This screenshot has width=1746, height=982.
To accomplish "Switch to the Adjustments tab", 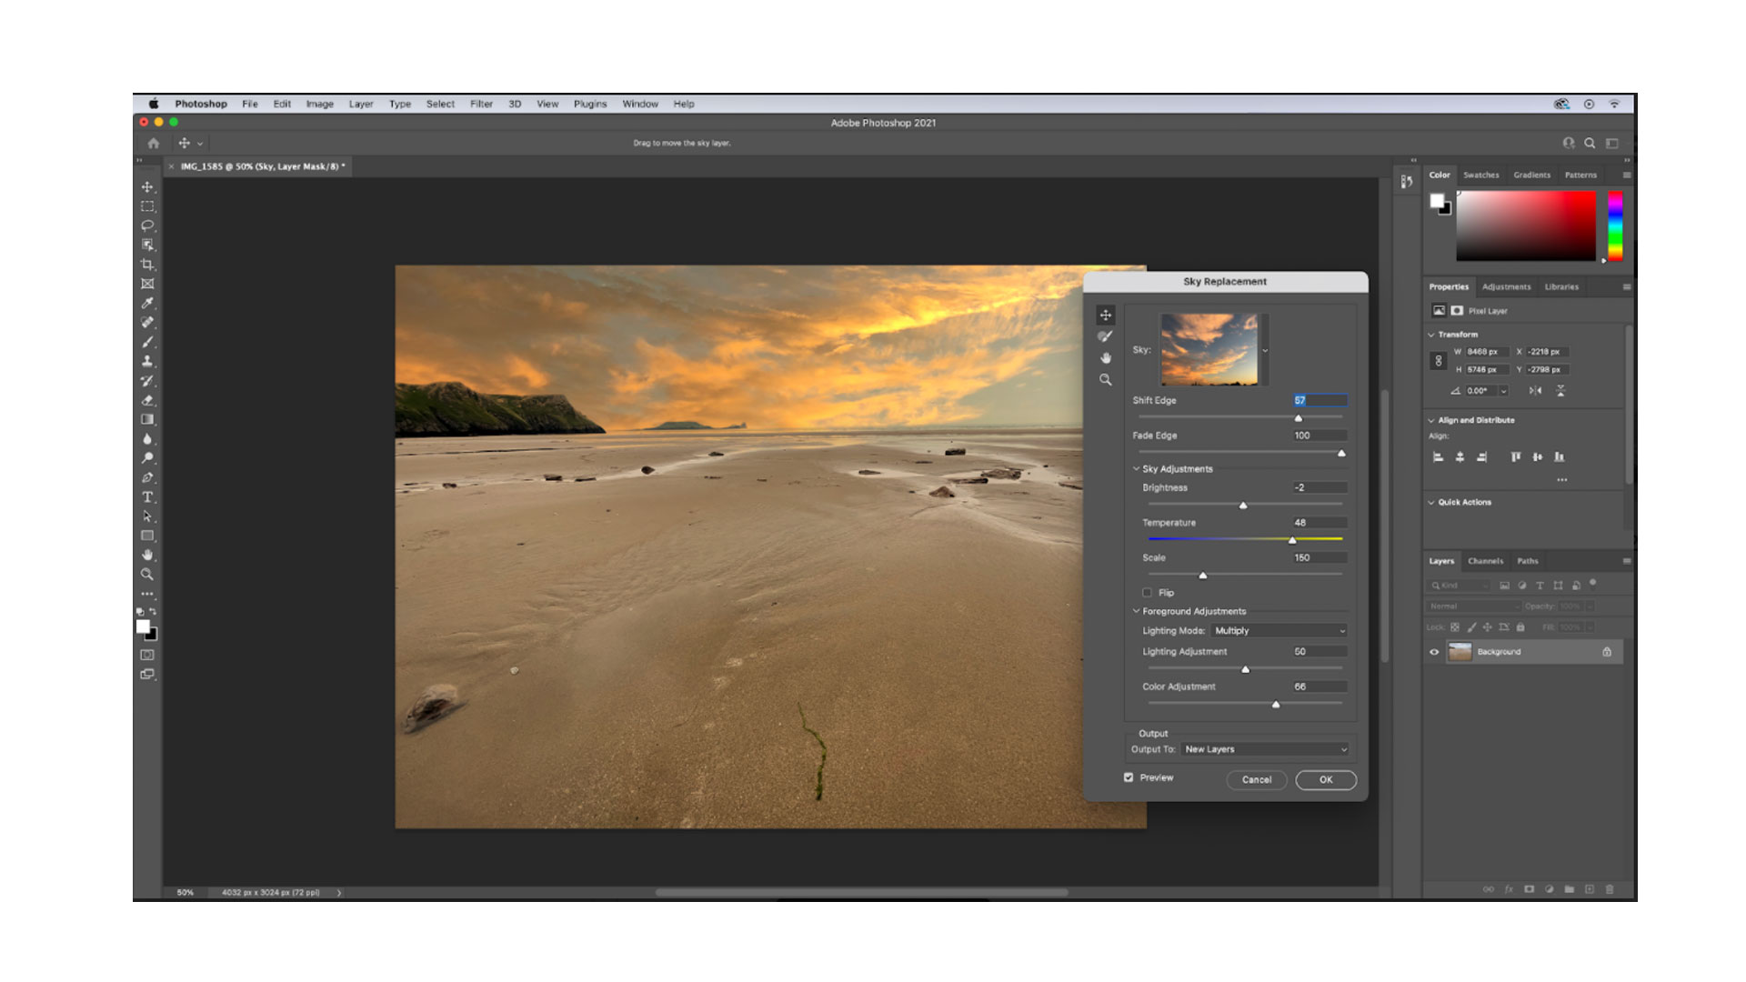I will coord(1508,286).
